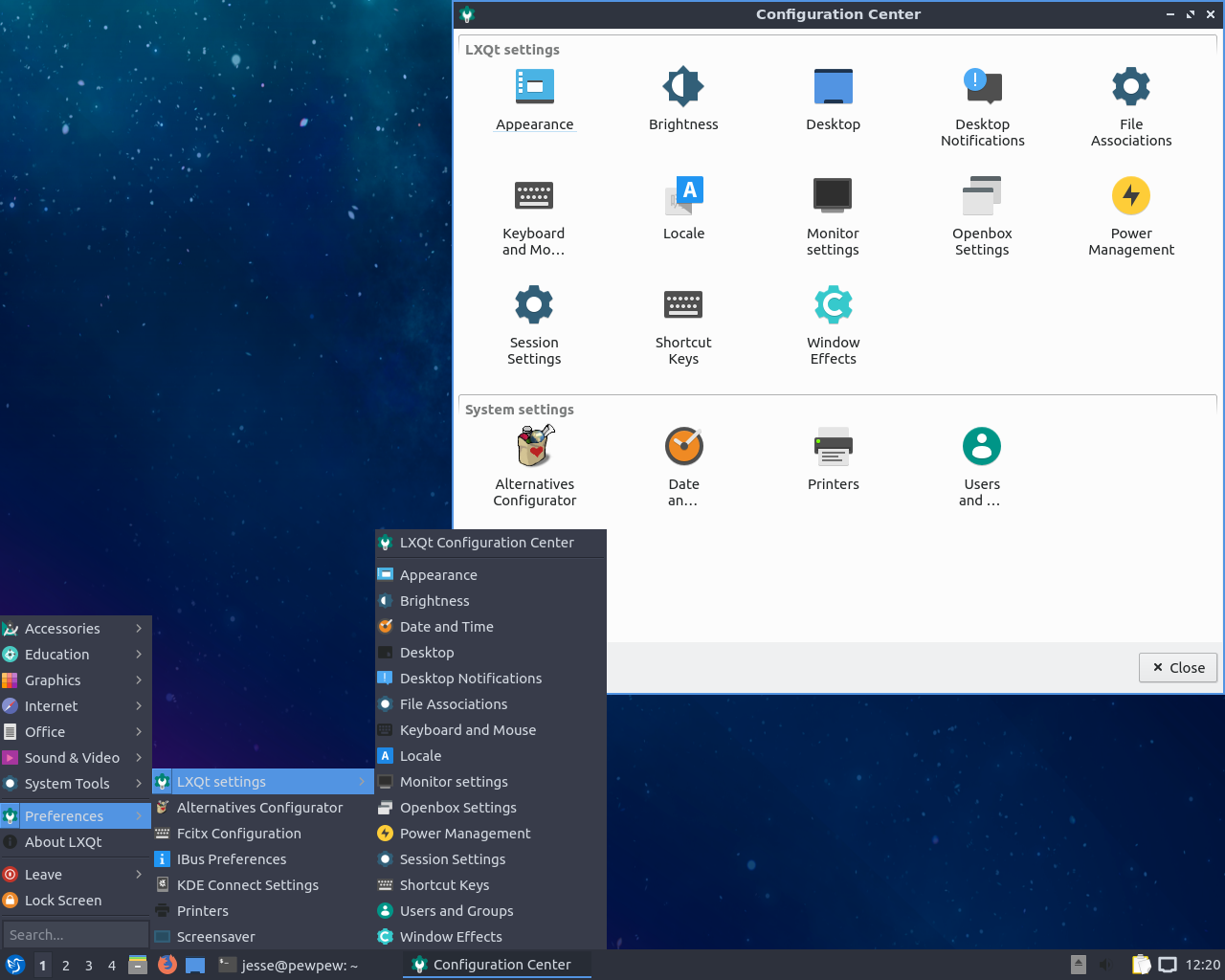Screen dimensions: 1225x980
Task: Choose Screensaver from Preferences menu
Action: point(263,937)
